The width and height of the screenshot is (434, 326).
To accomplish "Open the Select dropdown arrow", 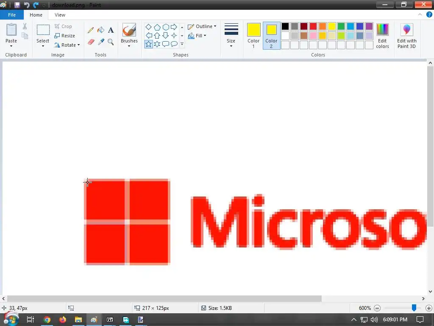I will click(x=43, y=46).
